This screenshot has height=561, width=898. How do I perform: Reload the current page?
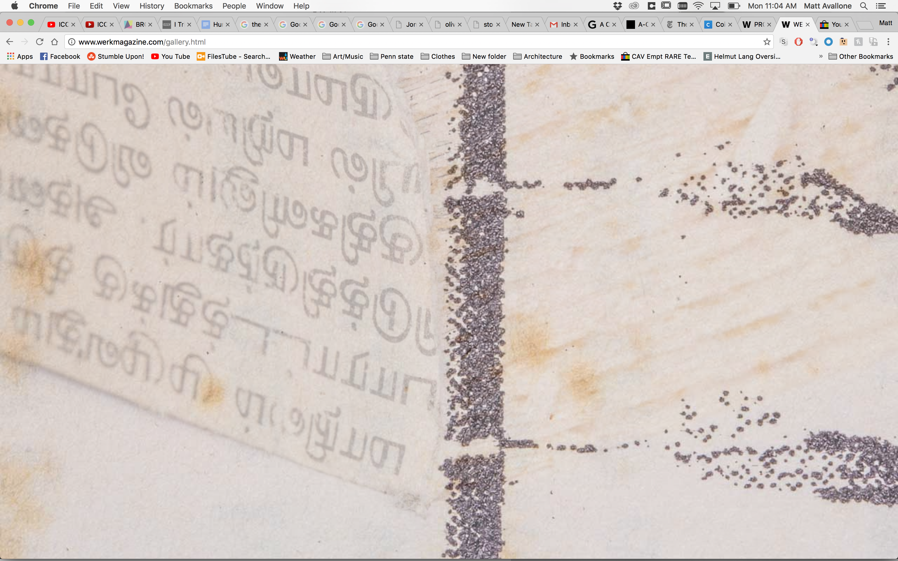[x=40, y=42]
